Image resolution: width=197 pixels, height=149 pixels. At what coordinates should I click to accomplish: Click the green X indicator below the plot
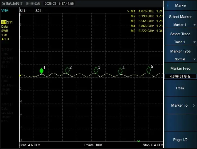click(x=139, y=141)
